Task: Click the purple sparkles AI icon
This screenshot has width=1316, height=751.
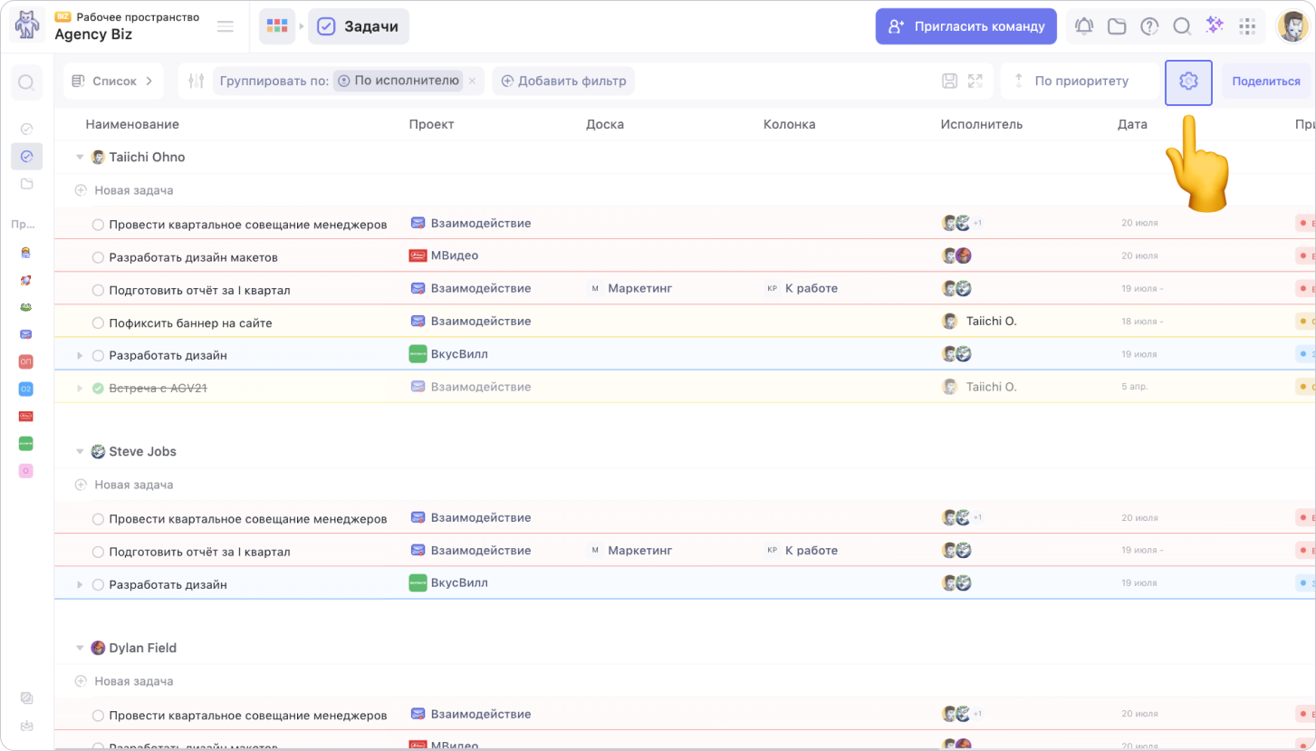Action: point(1215,26)
